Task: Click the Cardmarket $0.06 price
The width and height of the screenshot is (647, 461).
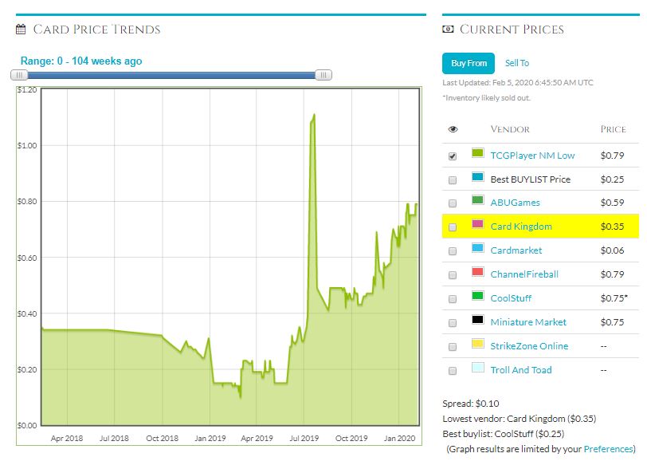Action: click(x=612, y=250)
